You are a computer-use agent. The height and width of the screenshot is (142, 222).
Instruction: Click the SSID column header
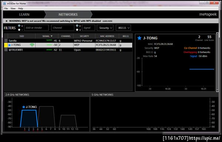21,36
